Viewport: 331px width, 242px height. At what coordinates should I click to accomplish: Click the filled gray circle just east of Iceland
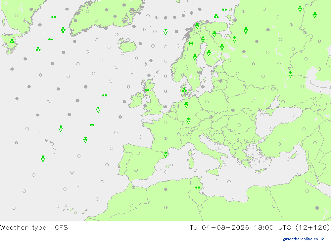[x=140, y=44]
